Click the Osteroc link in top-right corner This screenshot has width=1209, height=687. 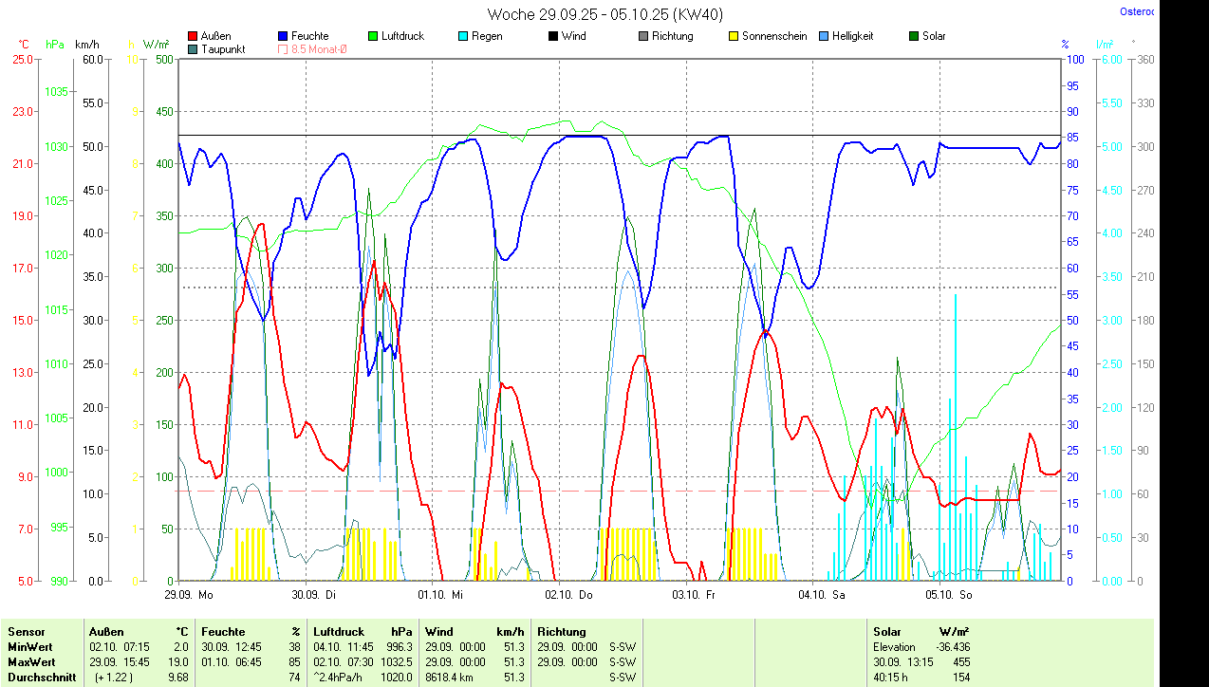tap(1137, 12)
